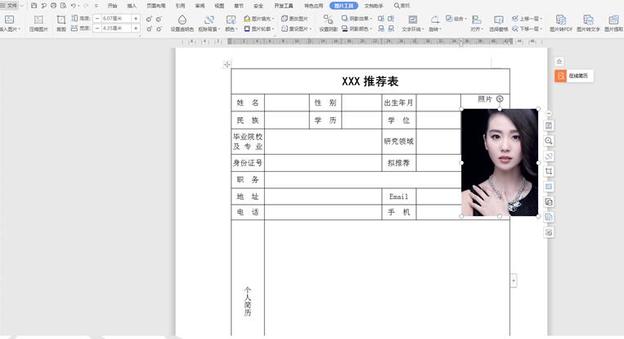Click Change Picture (更改图片) button
Screen dimensions: 624x339
tap(294, 19)
